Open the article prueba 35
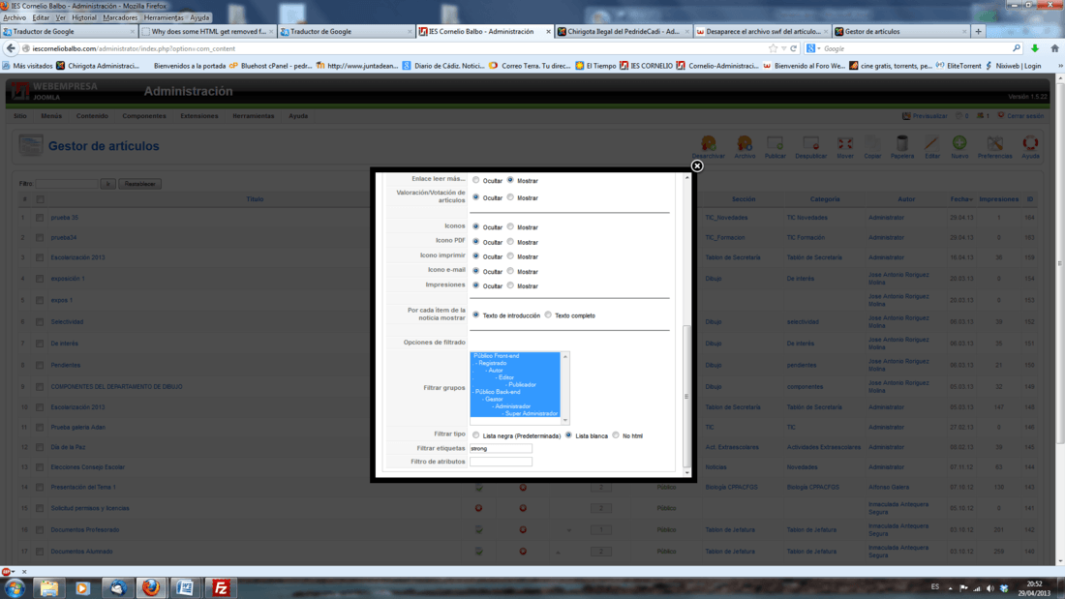 pos(65,218)
